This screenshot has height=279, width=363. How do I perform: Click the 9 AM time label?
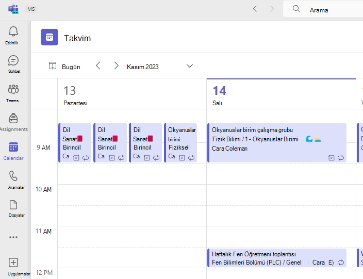pos(43,147)
